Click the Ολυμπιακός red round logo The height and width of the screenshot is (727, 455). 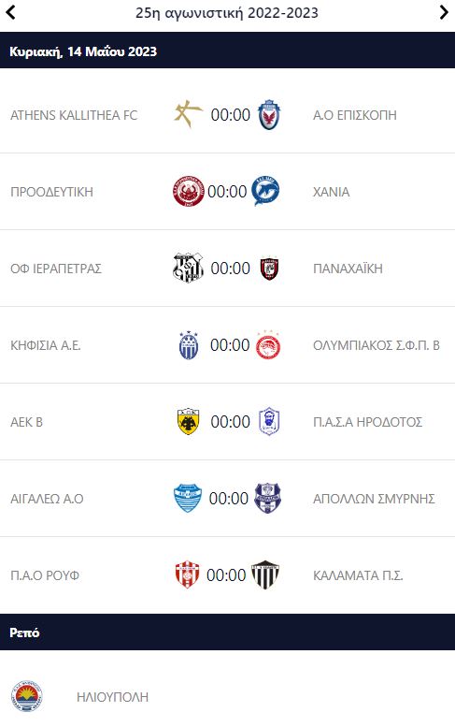tap(268, 345)
